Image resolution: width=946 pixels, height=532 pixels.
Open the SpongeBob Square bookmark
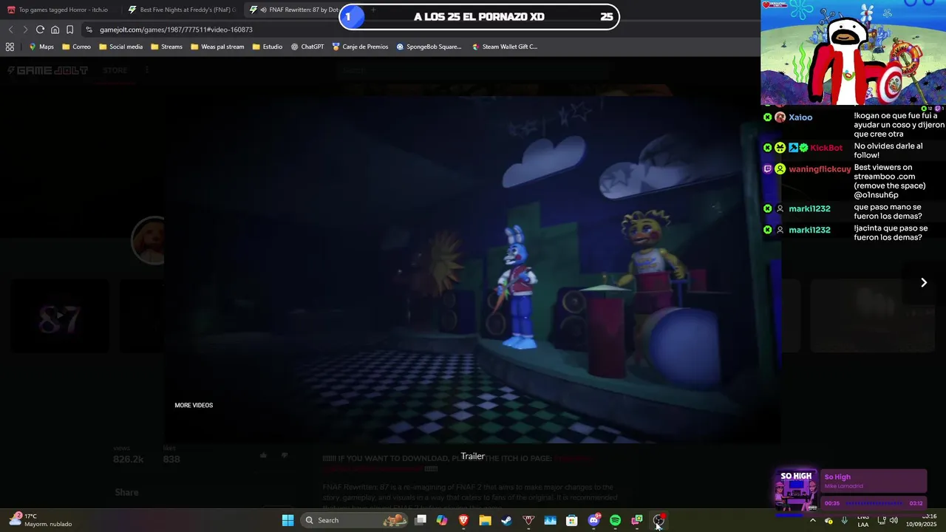tap(429, 47)
